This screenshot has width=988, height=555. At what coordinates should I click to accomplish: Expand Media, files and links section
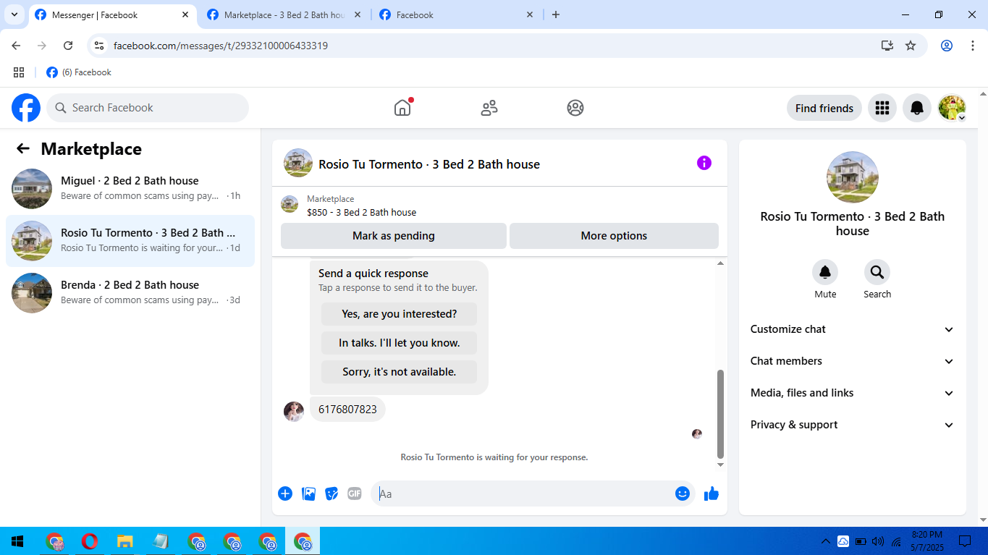853,393
